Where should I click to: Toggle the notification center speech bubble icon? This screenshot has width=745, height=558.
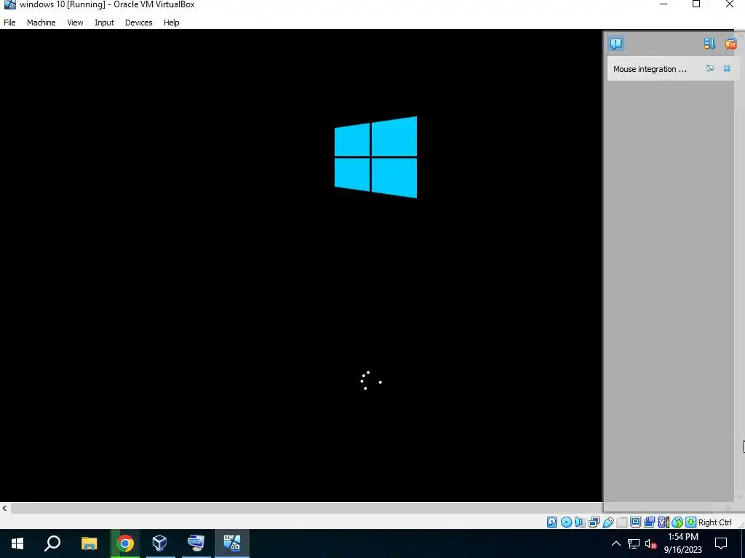tap(616, 44)
